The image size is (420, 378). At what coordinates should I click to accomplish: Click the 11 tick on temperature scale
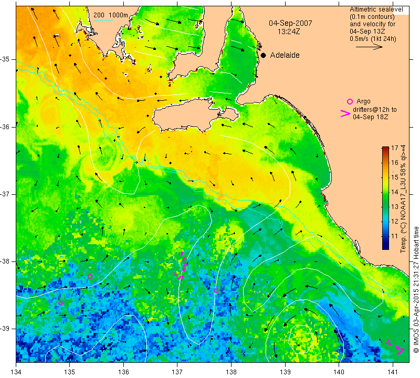pos(395,236)
